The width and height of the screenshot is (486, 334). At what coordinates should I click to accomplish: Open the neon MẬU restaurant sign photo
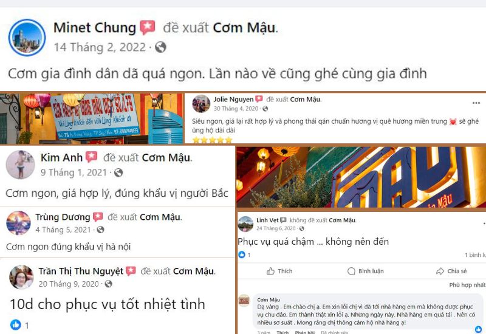coord(361,177)
